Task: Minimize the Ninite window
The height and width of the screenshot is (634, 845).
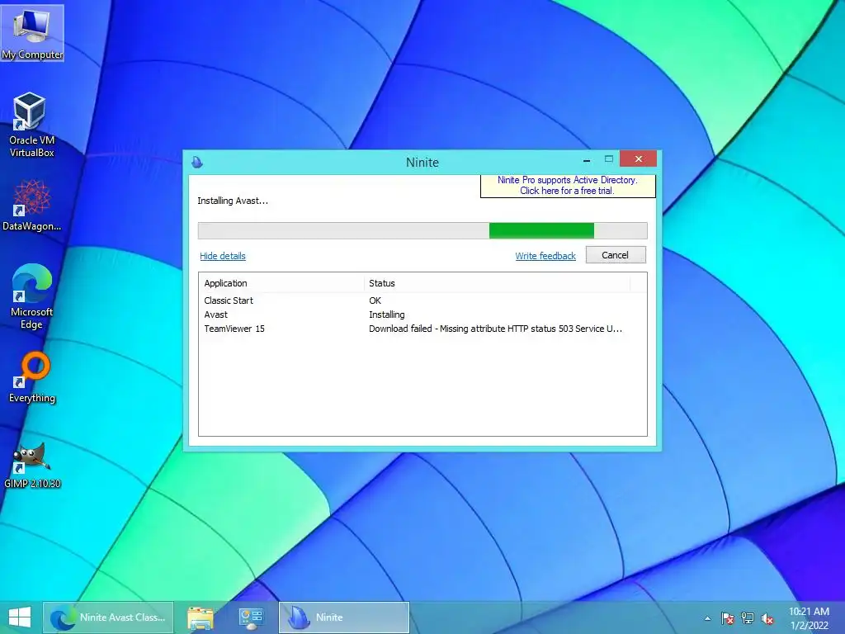Action: pos(587,159)
